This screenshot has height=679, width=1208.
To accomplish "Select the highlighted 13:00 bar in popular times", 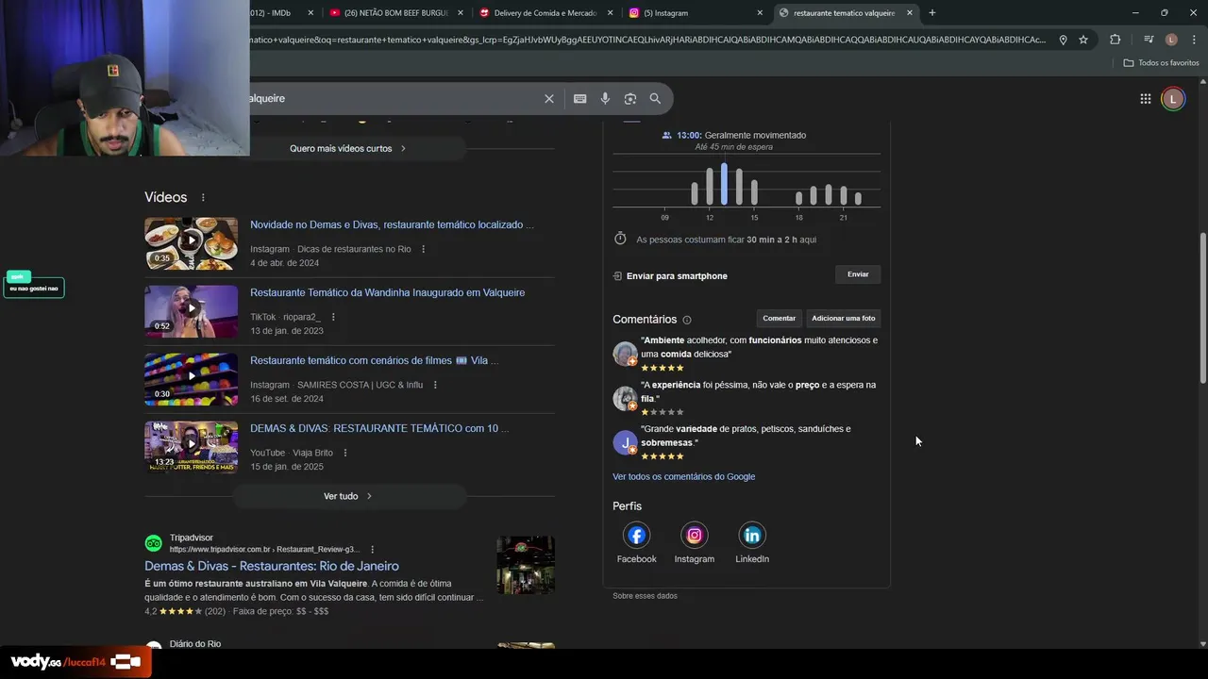I will pyautogui.click(x=724, y=184).
